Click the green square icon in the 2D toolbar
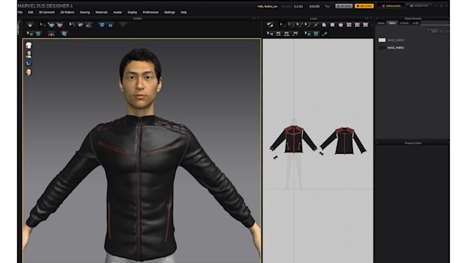This screenshot has height=263, width=467. (x=316, y=34)
